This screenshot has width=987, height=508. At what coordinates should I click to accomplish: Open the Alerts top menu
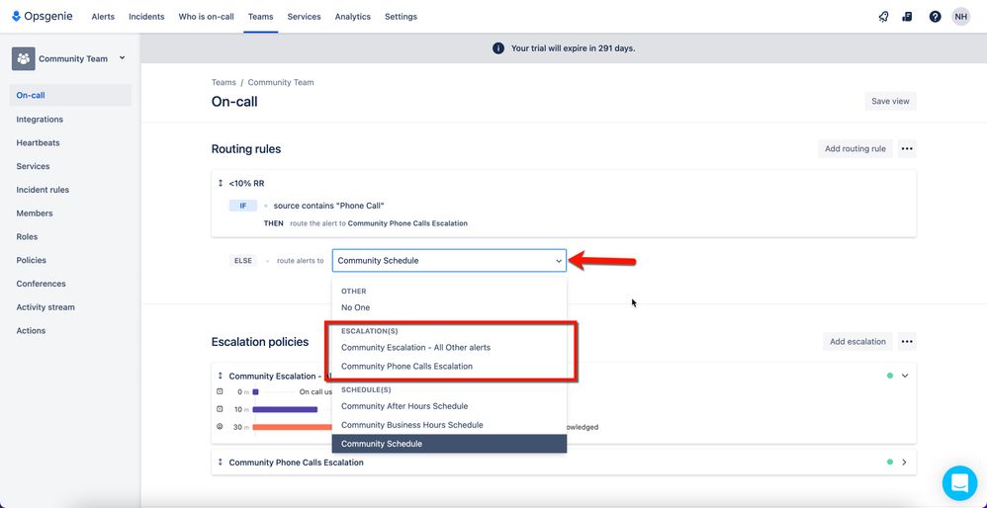pos(103,17)
